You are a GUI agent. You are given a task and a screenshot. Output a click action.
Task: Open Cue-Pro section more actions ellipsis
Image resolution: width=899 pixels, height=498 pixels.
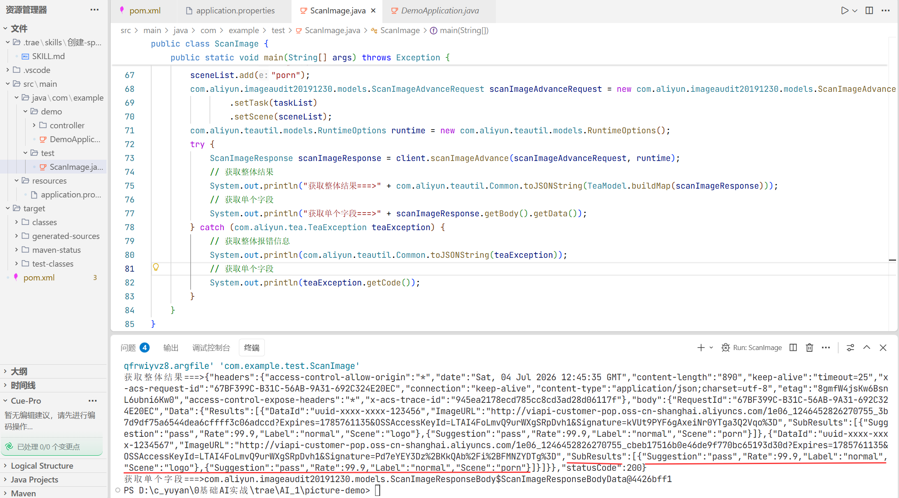(93, 401)
